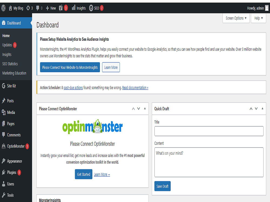Screen dimensions: 270x202
Task: Open SEO Statistics submenu item
Action: tap(10, 64)
